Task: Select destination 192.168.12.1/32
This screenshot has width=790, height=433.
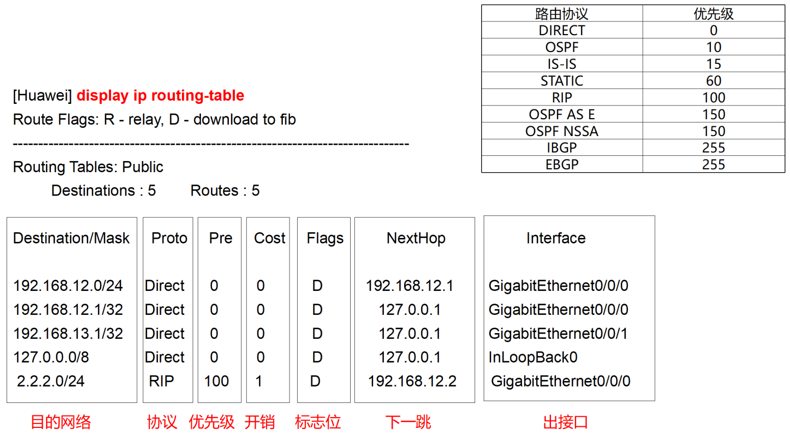Action: (x=68, y=310)
